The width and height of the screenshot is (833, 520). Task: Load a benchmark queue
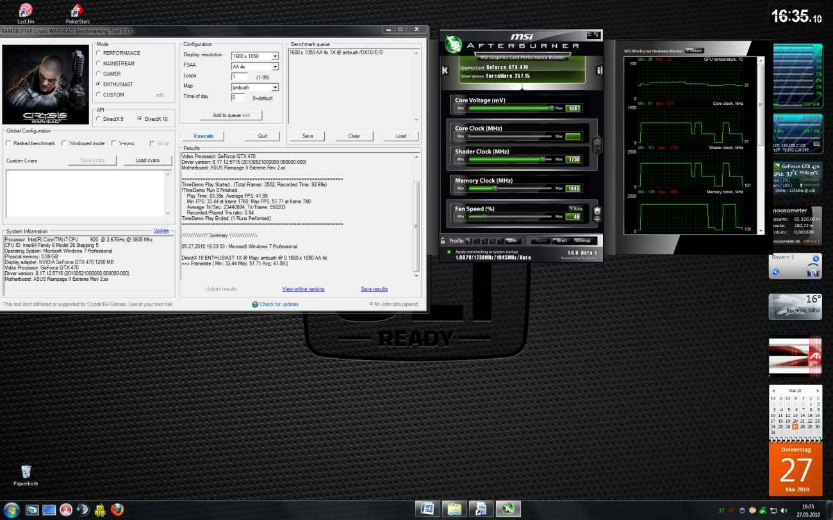pos(401,136)
